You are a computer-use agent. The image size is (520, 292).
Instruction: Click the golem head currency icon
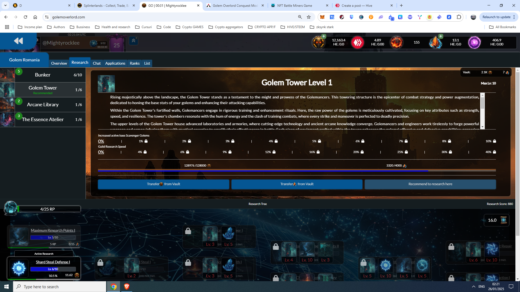pos(318,42)
